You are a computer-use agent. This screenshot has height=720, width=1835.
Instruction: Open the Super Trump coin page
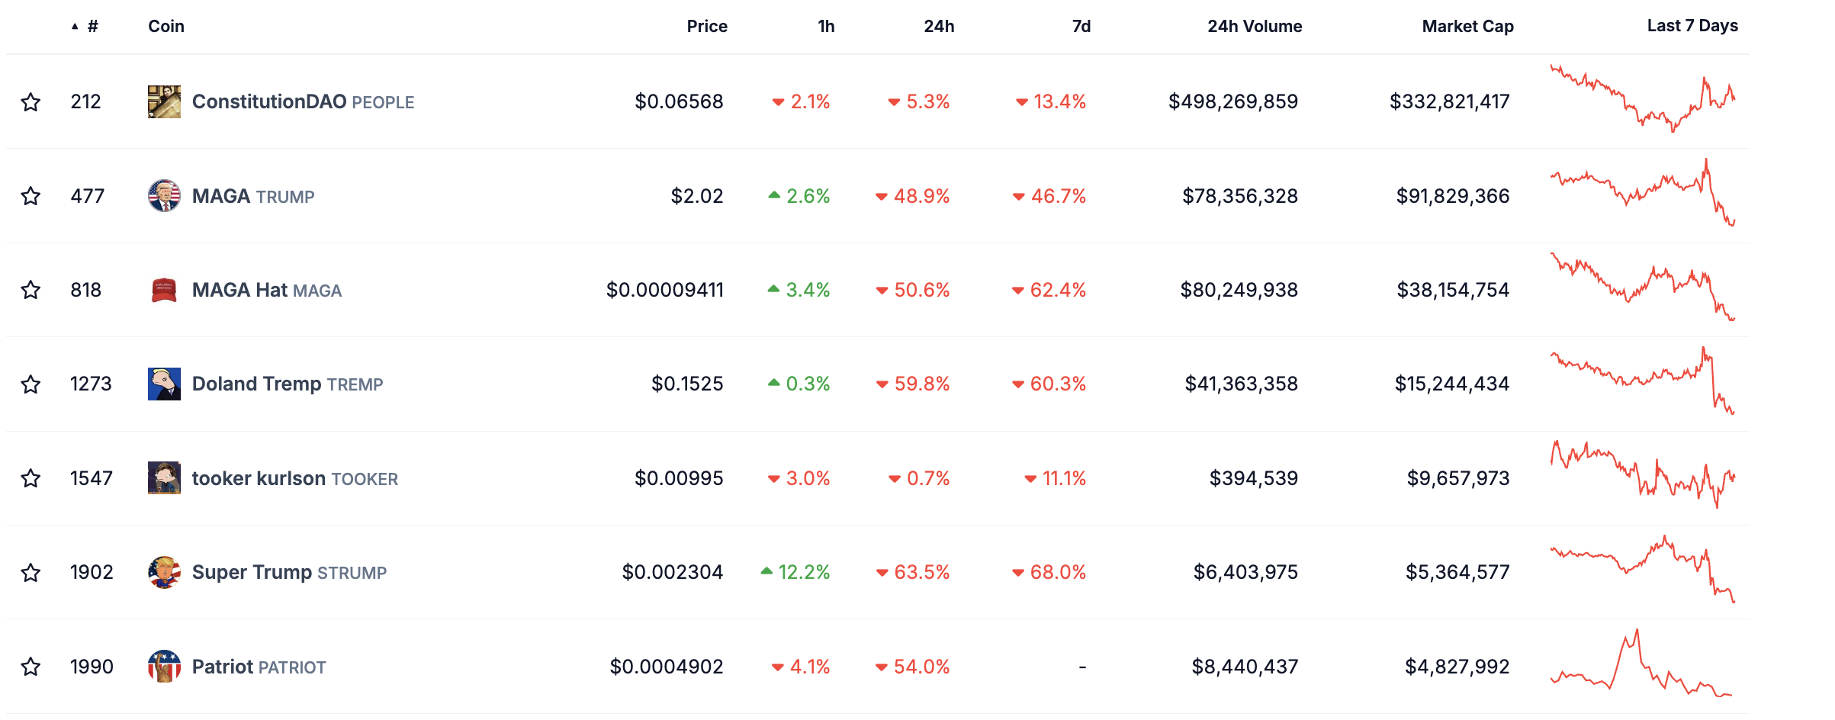click(252, 572)
